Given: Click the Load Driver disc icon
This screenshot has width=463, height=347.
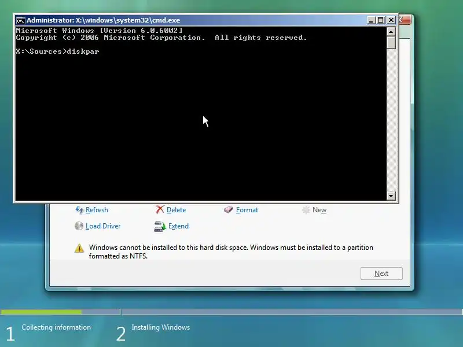Looking at the screenshot, I should pos(79,226).
